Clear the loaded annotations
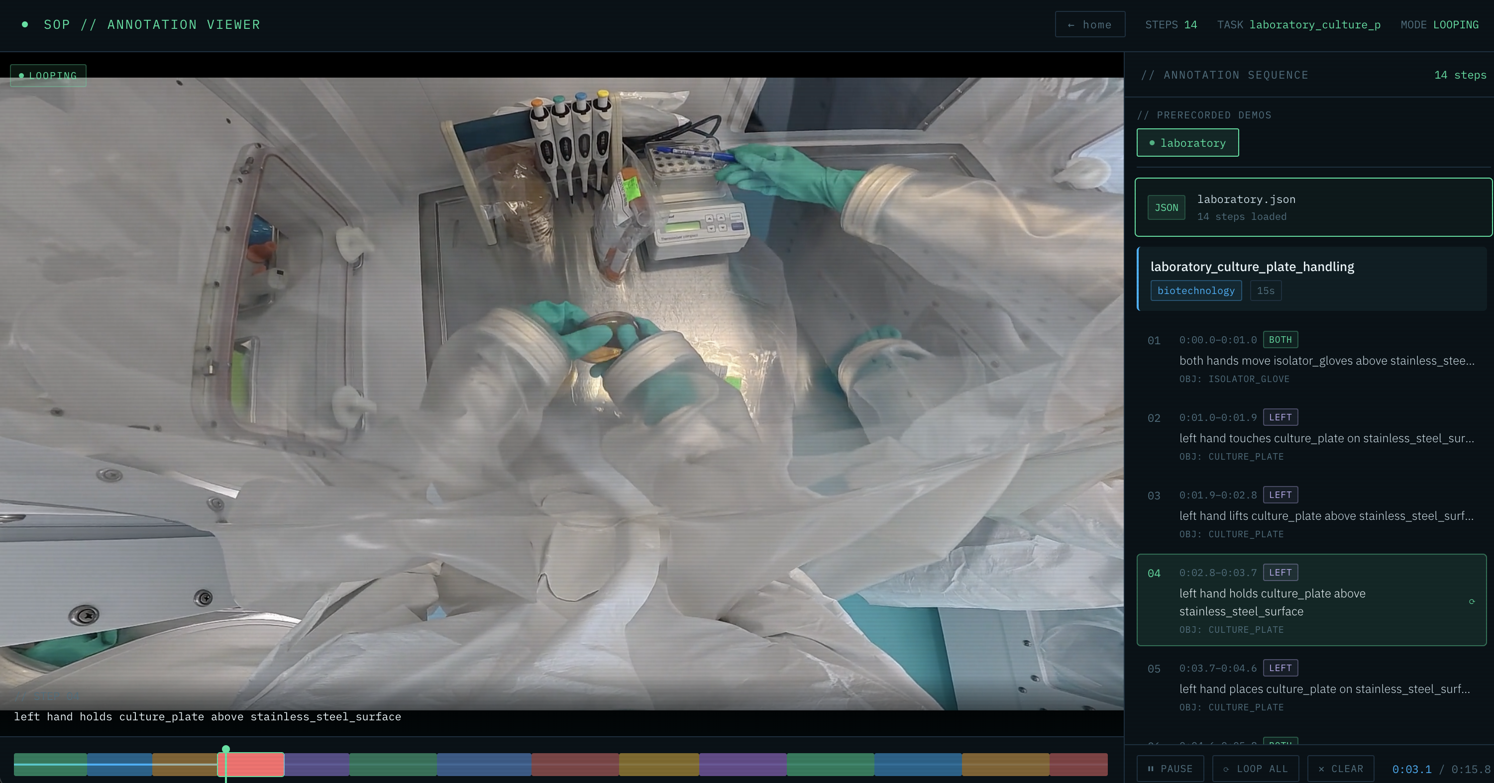 [x=1341, y=769]
